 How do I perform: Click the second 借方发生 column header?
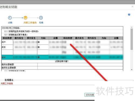click(80, 38)
